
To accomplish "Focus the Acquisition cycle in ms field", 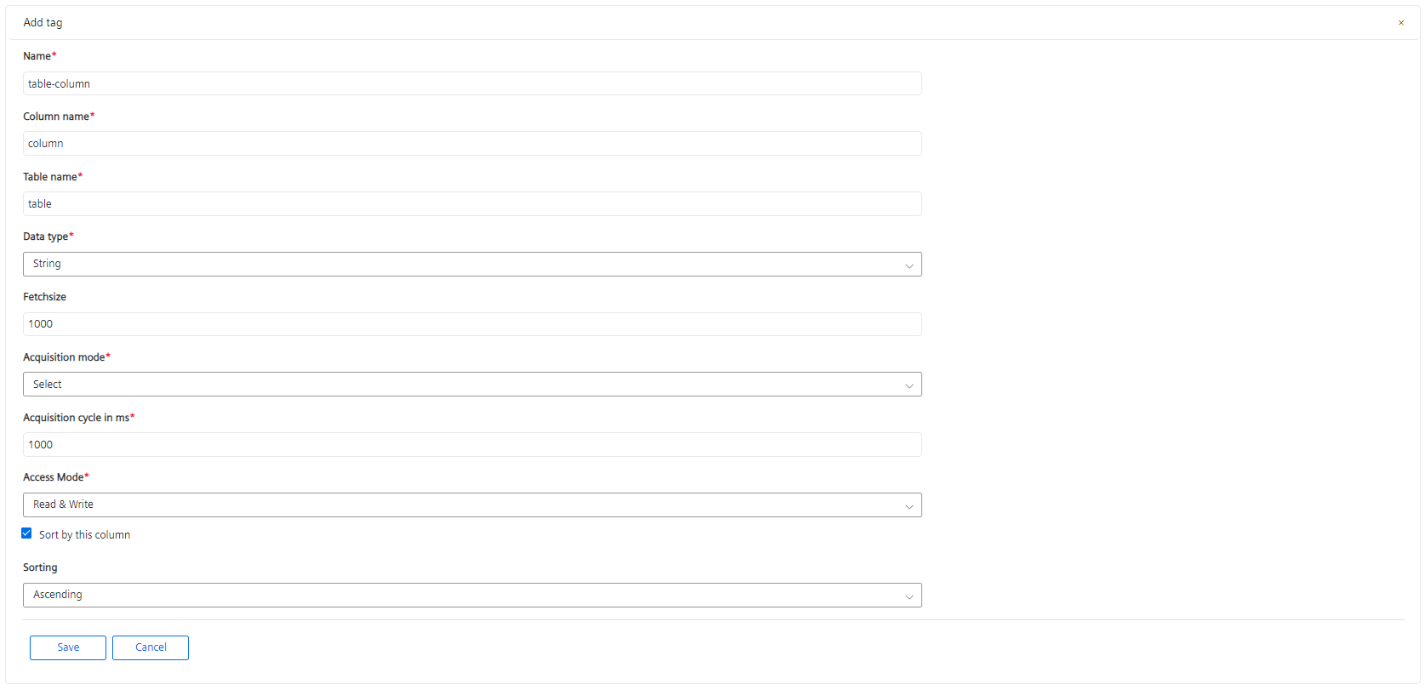I will click(x=471, y=445).
